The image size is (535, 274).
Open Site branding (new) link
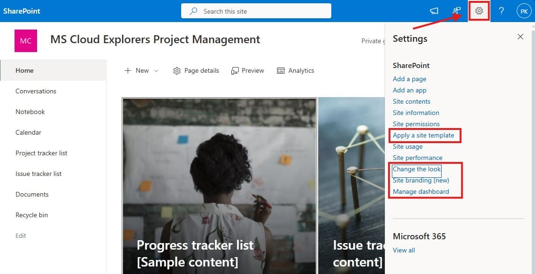[x=421, y=180]
